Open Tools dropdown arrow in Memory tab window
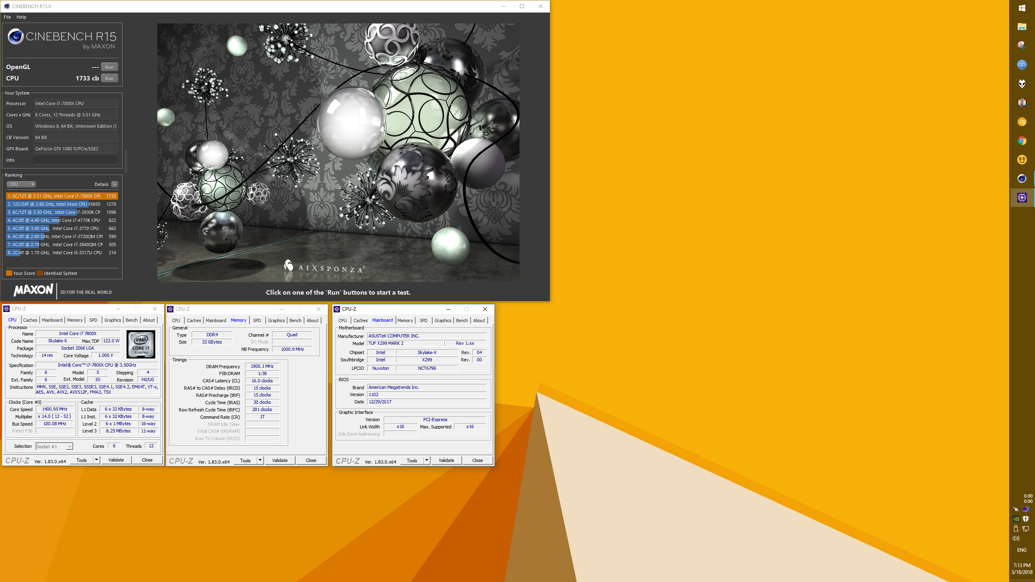 tap(260, 460)
